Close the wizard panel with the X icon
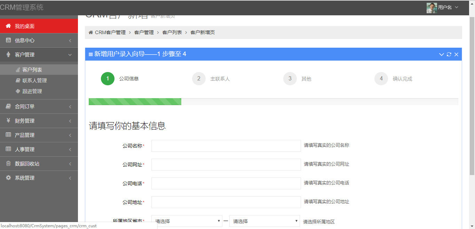 pyautogui.click(x=456, y=54)
